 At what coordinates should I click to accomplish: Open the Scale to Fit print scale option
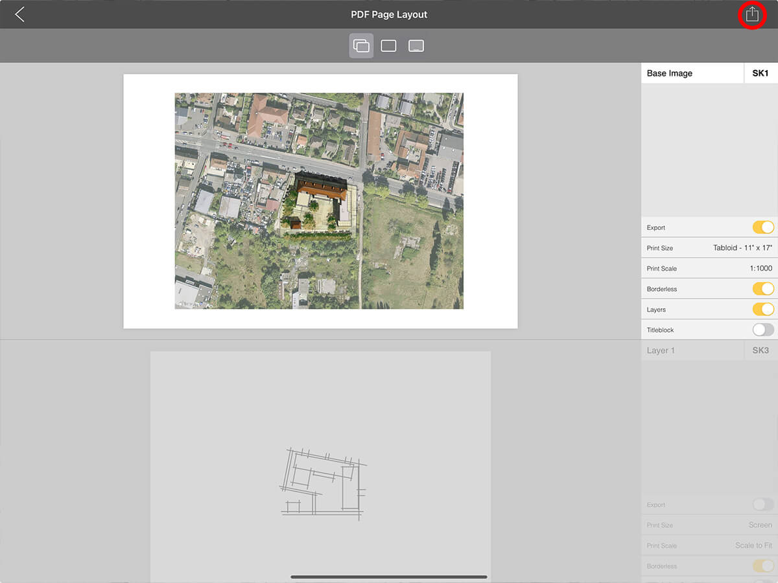pos(753,545)
